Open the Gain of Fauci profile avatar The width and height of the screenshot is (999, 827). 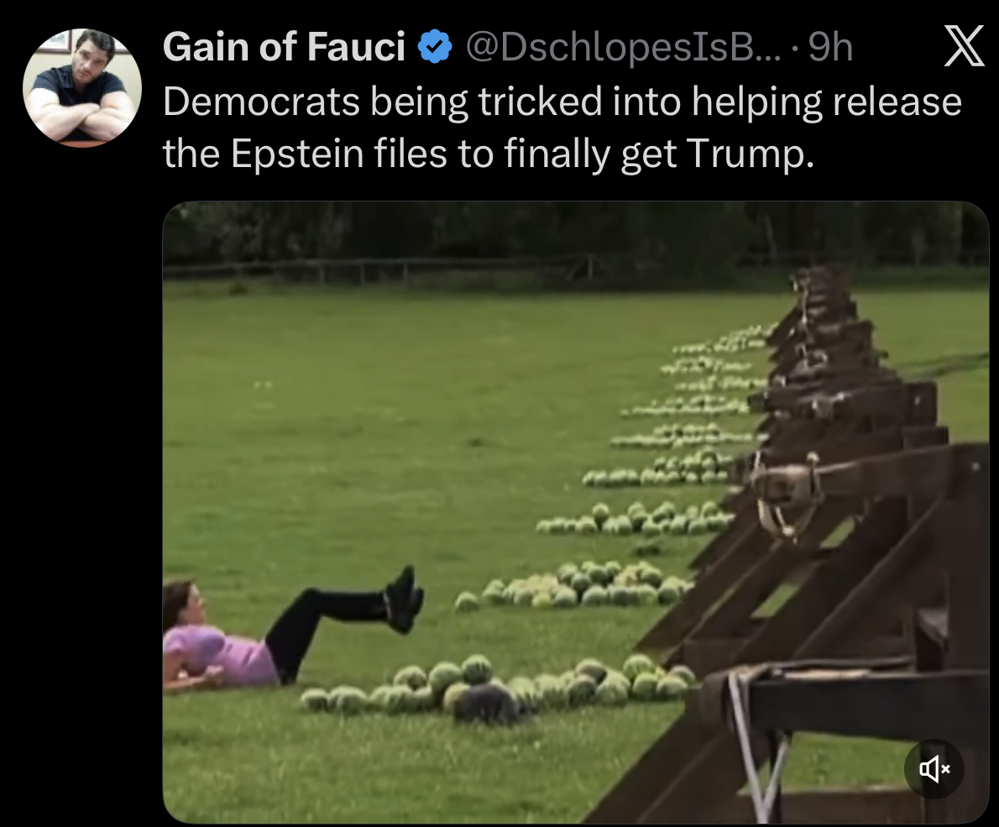click(x=81, y=88)
